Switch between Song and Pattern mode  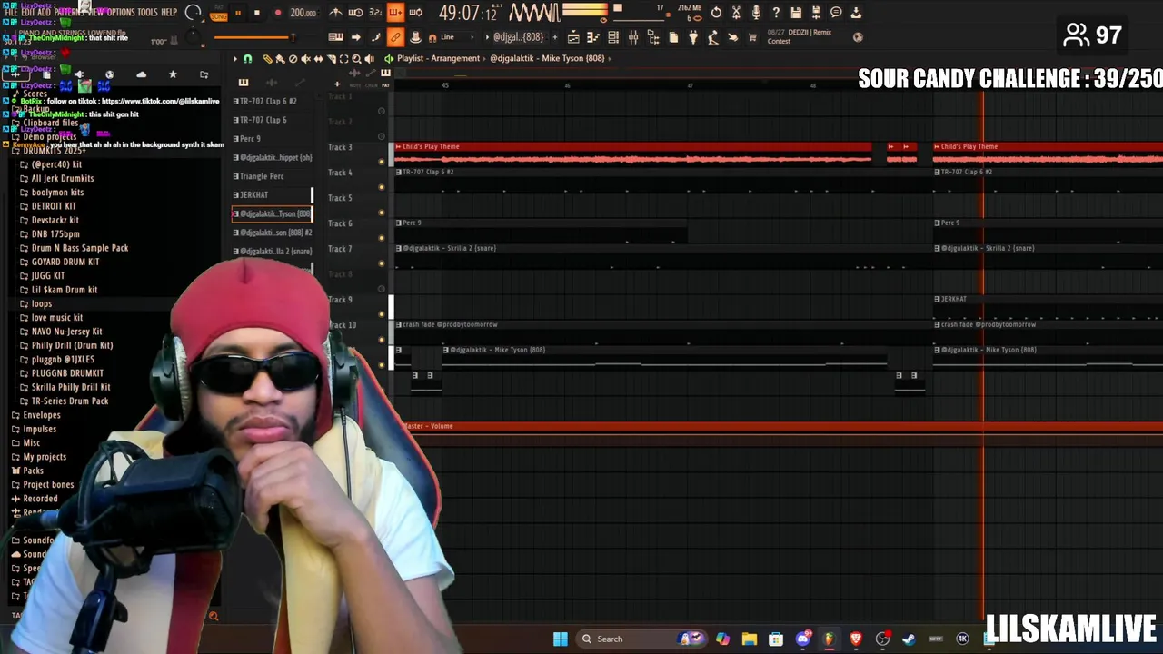[x=219, y=15]
